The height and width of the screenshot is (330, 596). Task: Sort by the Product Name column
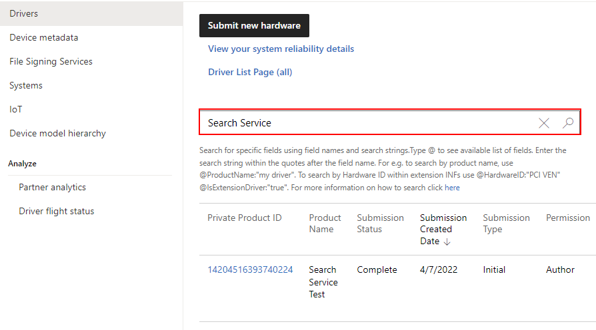tap(325, 223)
